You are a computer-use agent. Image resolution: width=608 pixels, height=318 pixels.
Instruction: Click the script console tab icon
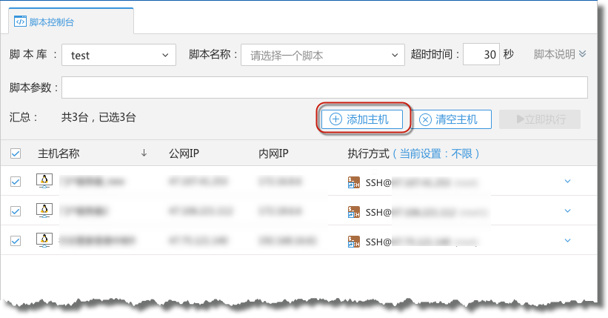[x=20, y=21]
